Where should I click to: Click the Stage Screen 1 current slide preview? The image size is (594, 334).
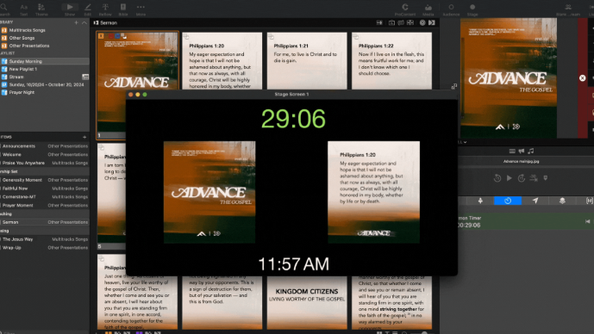coord(209,192)
